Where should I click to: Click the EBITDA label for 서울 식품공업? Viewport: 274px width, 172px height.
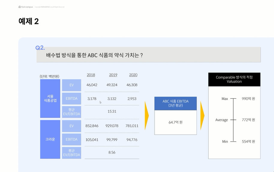tap(71, 98)
